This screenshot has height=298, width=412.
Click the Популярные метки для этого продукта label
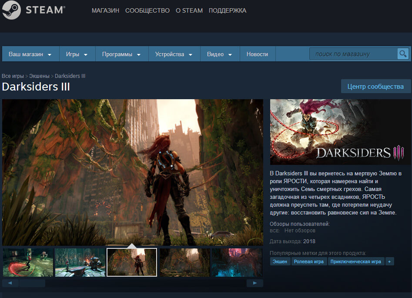click(318, 253)
